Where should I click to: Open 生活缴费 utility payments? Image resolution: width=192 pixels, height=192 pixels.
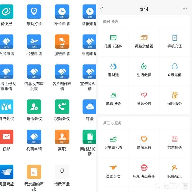144,71
